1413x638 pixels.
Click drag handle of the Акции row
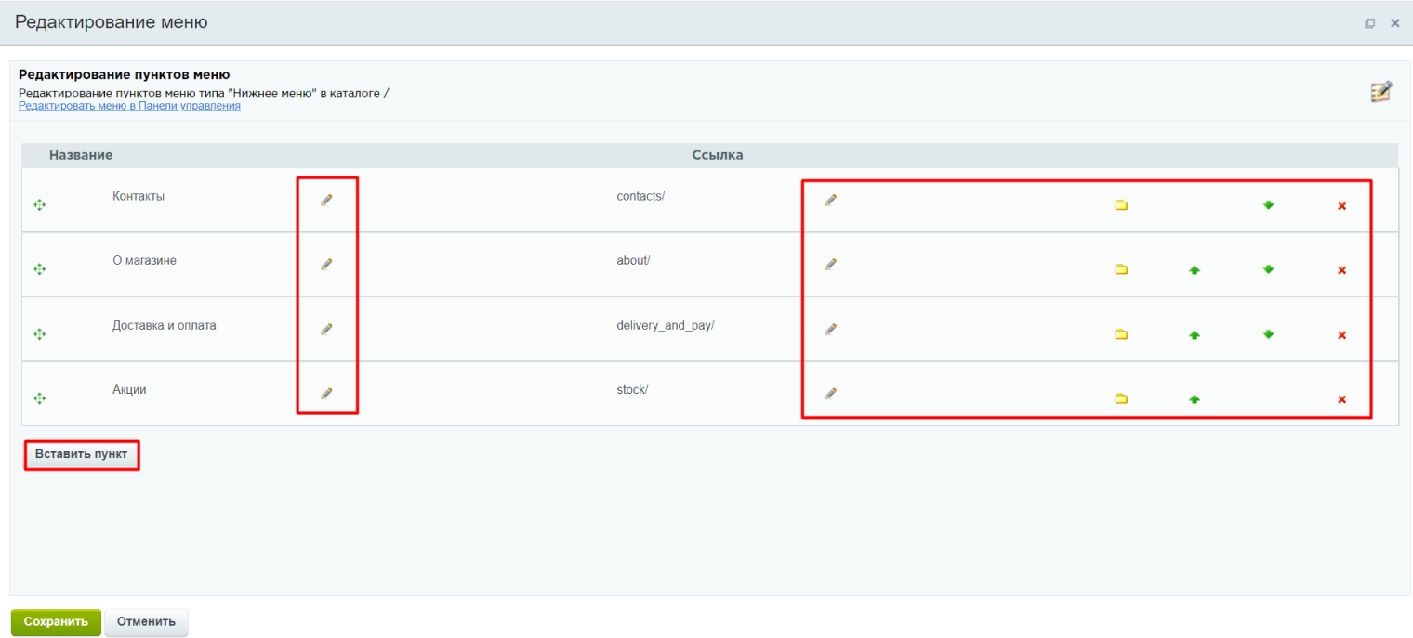point(39,398)
